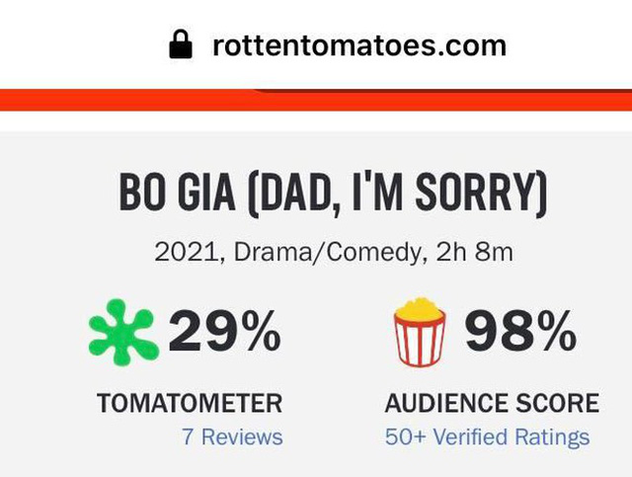Click the popcorn bucket audience icon

[x=421, y=333]
